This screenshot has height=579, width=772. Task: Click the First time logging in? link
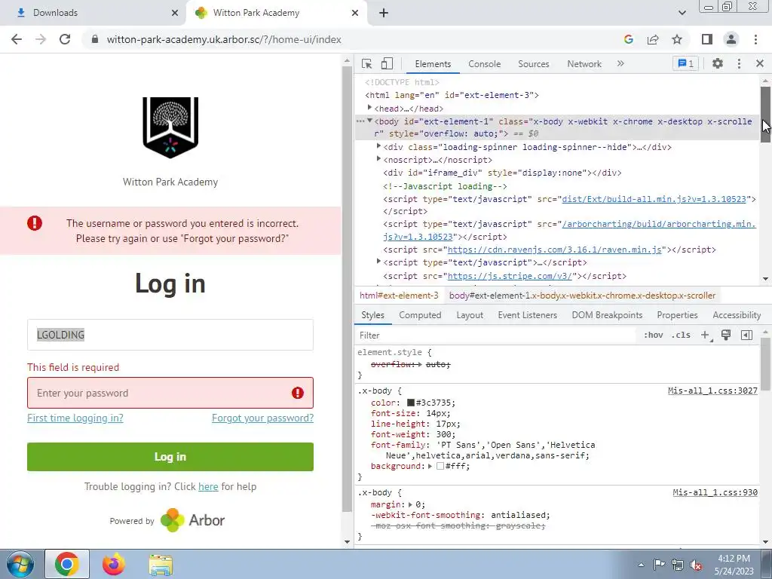tap(75, 418)
